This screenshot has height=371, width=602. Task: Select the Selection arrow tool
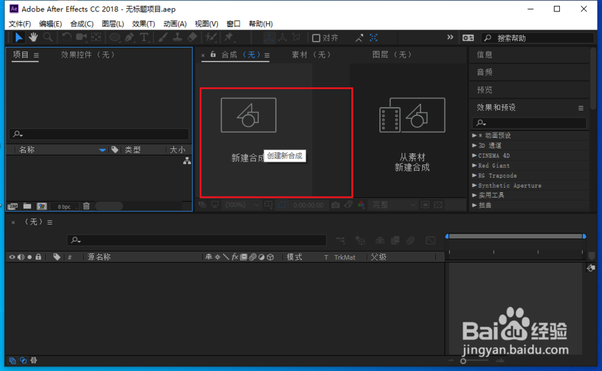click(x=19, y=37)
